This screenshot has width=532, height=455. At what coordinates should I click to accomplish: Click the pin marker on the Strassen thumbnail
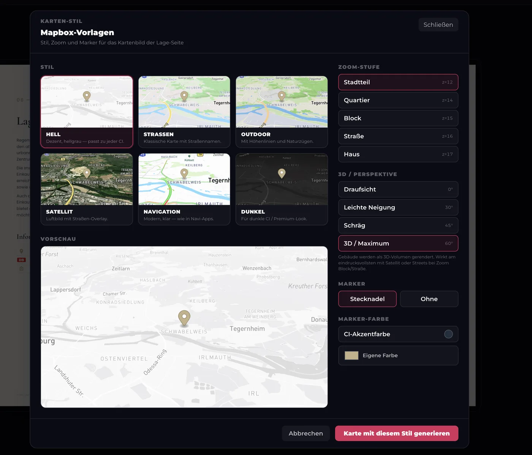184,96
